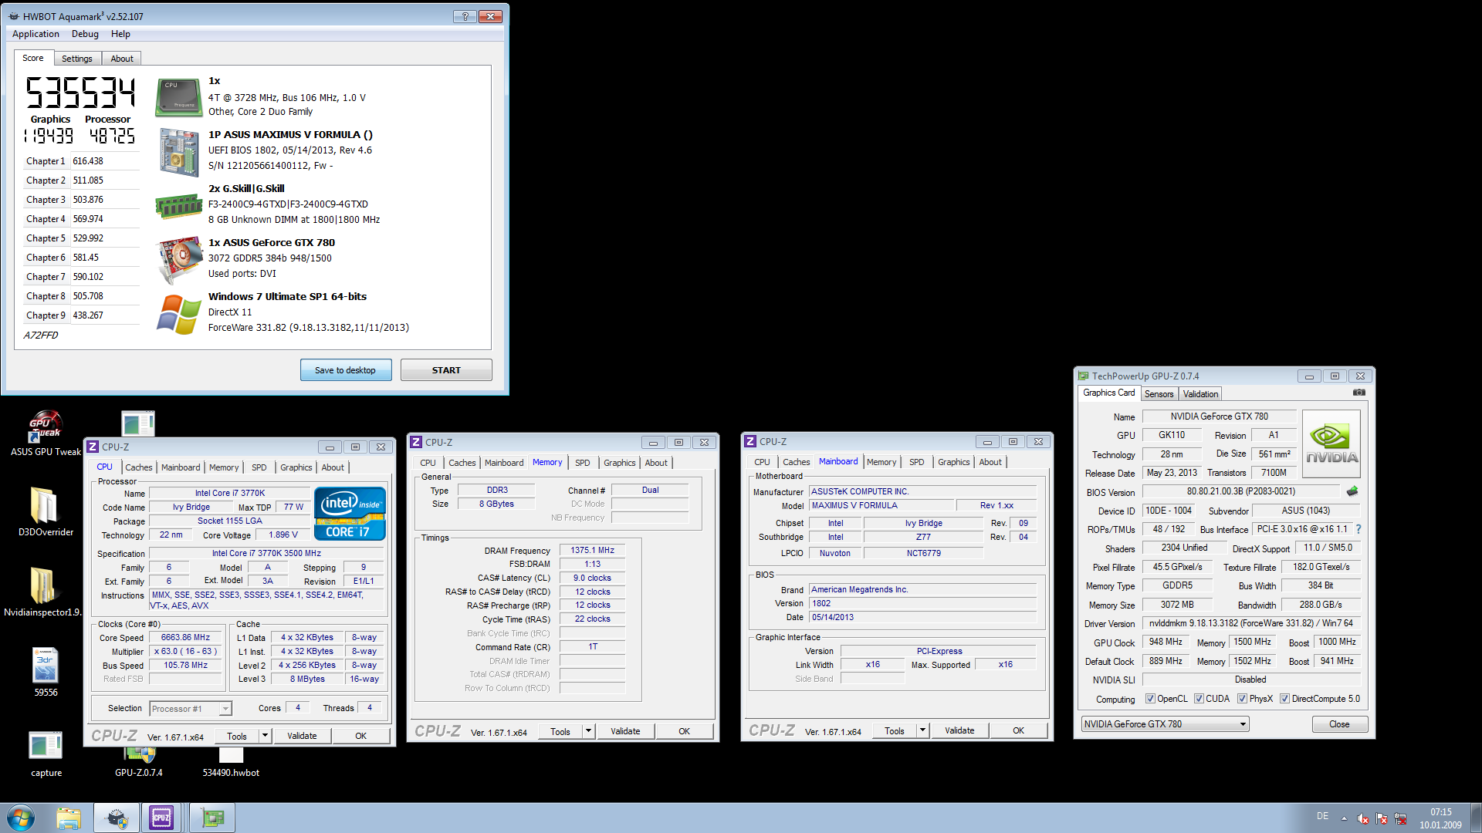Show hidden tray icons arrow
The height and width of the screenshot is (833, 1482).
(1344, 818)
